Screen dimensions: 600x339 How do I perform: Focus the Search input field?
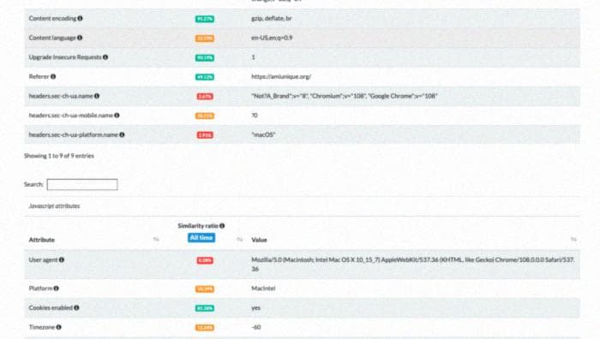[x=82, y=185]
